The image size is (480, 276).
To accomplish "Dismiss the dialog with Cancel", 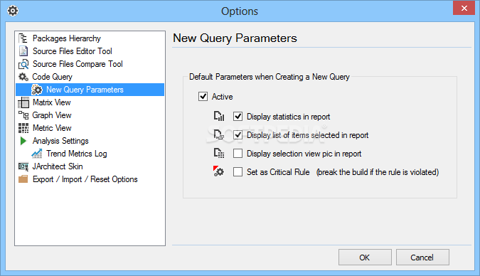I will 422,258.
